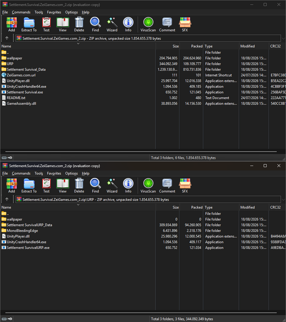Open Tools menu in top window
This screenshot has height=322, width=286.
(39, 12)
